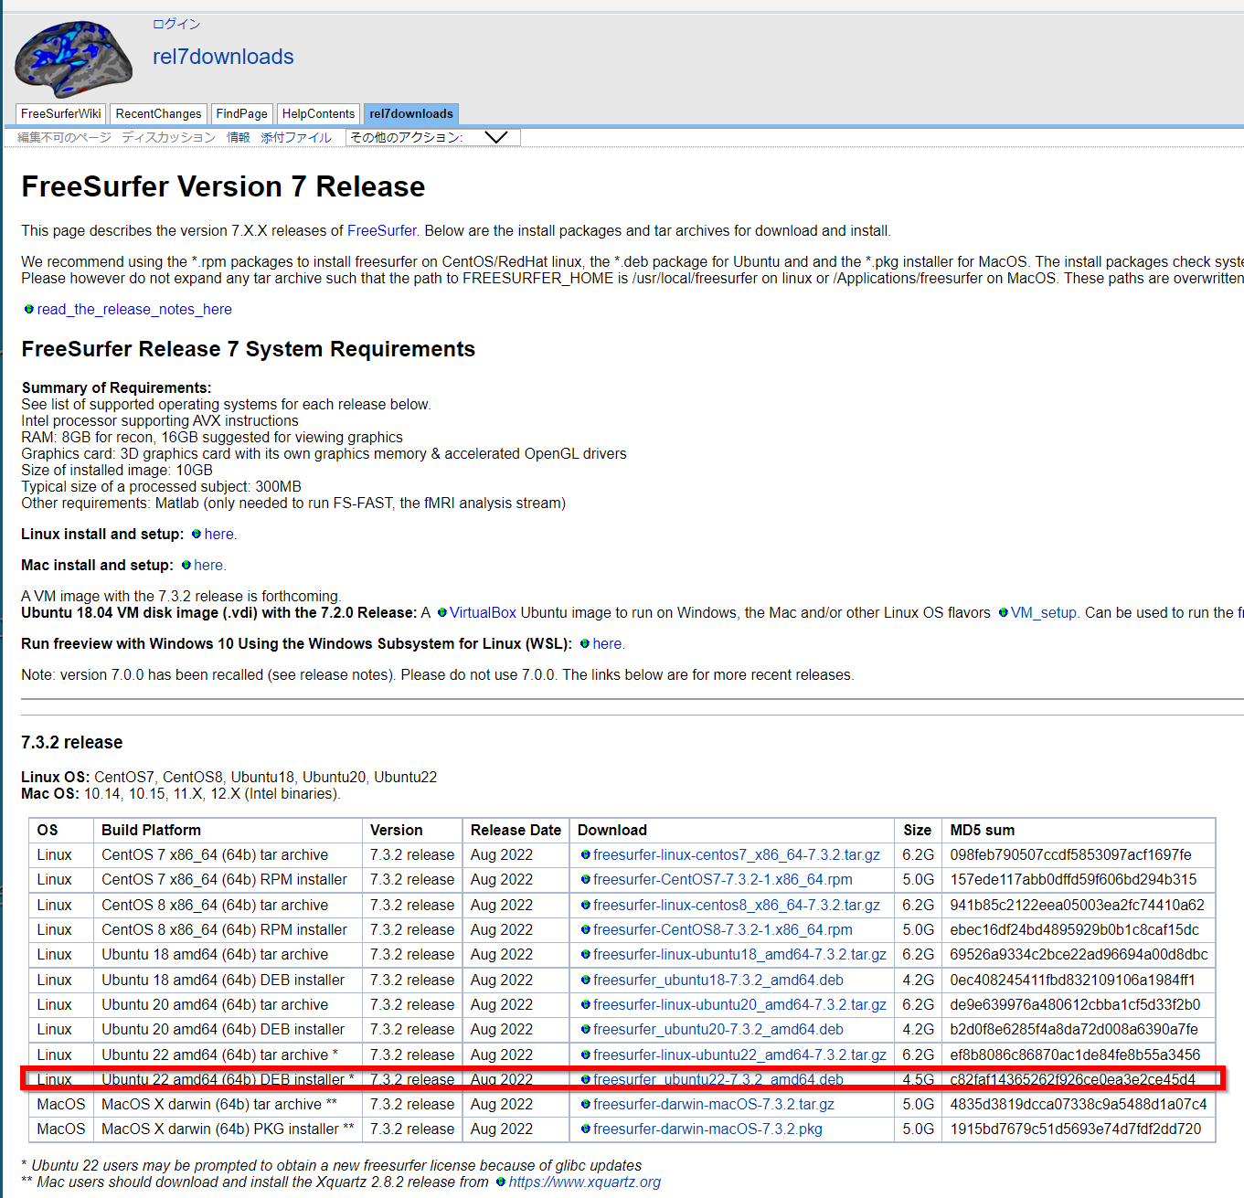Image resolution: width=1244 pixels, height=1198 pixels.
Task: Click globe icon beside the centos8 tar.gz download
Action: [586, 905]
